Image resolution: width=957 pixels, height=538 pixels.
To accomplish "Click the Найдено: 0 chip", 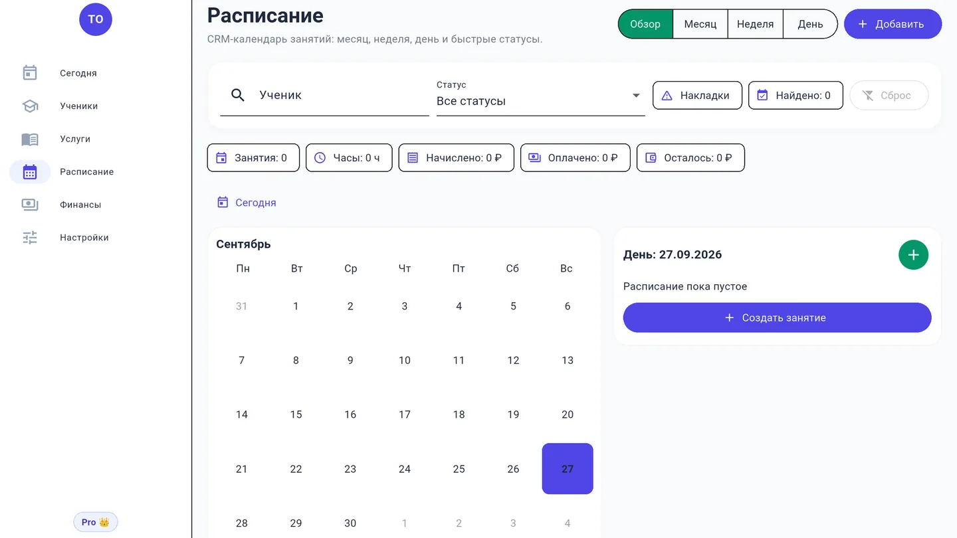I will 796,95.
